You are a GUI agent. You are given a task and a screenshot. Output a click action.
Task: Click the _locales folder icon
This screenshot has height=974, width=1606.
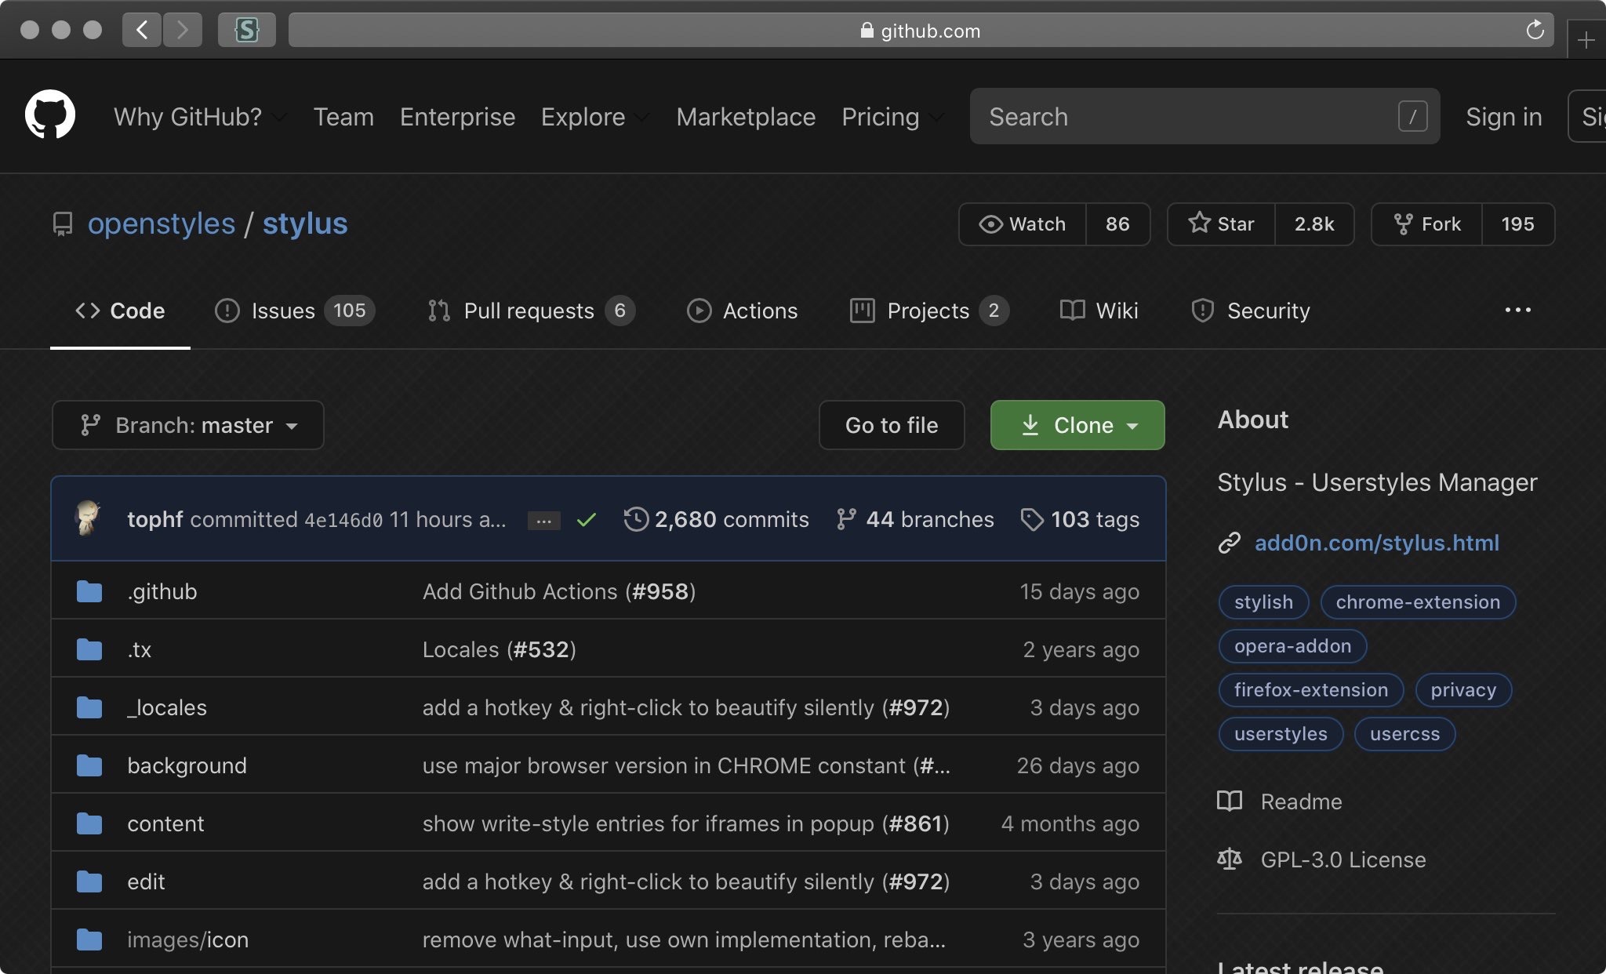[89, 707]
